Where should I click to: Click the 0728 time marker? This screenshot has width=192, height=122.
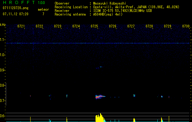[149, 26]
